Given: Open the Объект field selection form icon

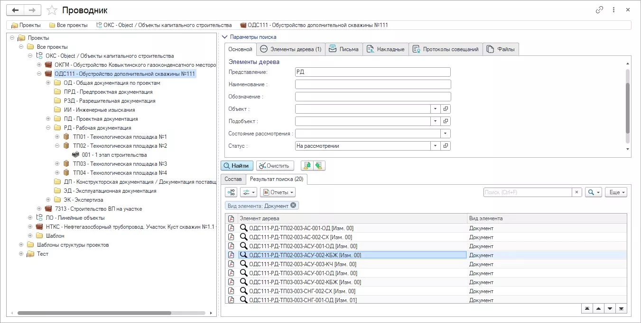Looking at the screenshot, I should point(446,109).
